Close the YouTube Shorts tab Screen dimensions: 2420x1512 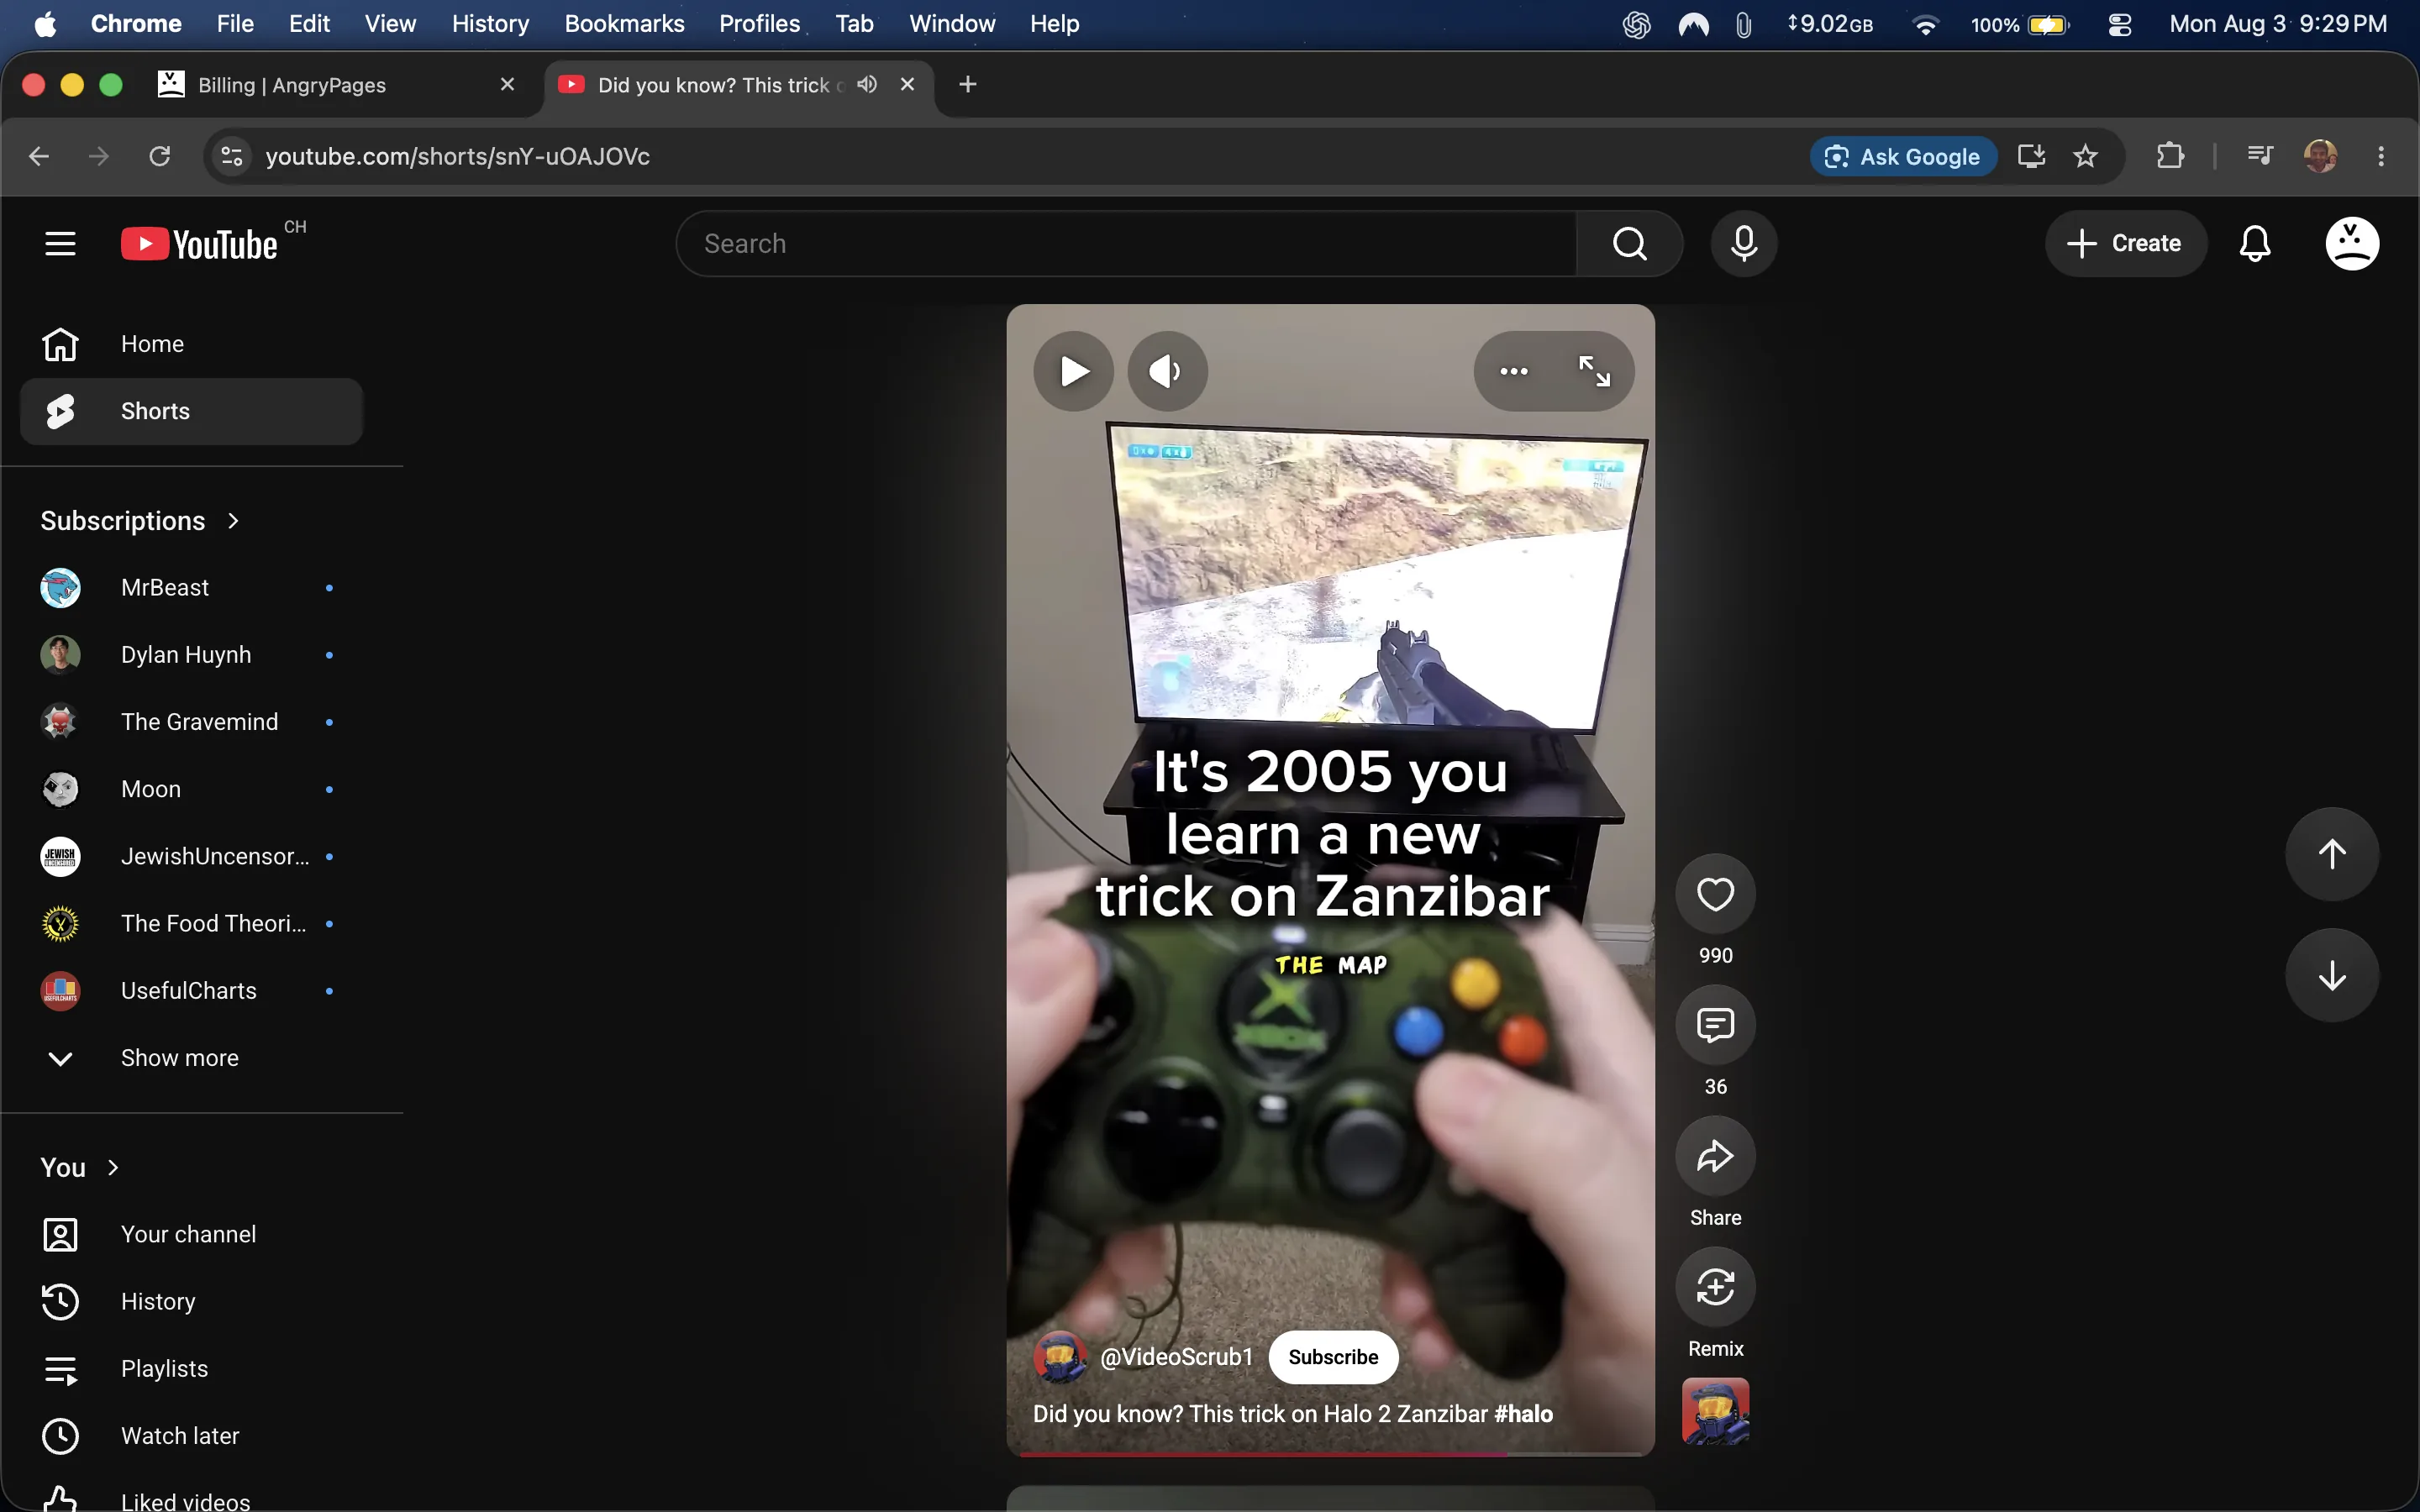(907, 84)
